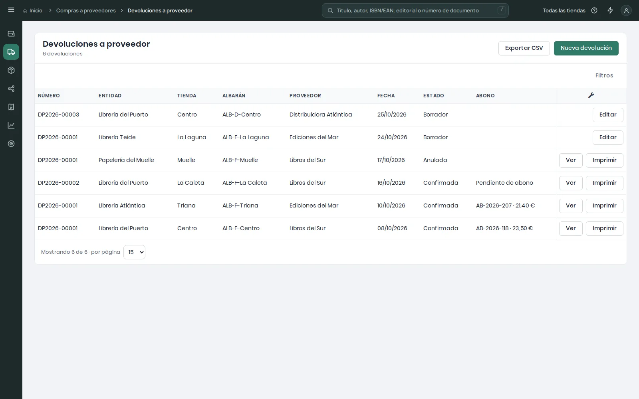Print the 08/10/2026 return
Screen dimensions: 639x399
(x=604, y=229)
